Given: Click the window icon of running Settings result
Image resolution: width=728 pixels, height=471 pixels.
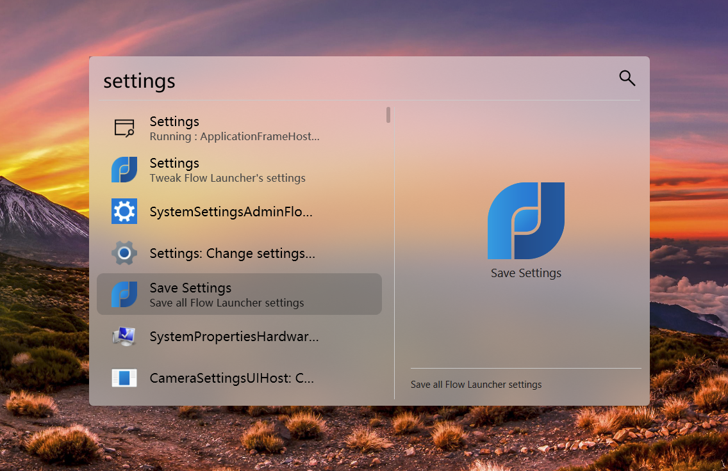Looking at the screenshot, I should (x=124, y=128).
